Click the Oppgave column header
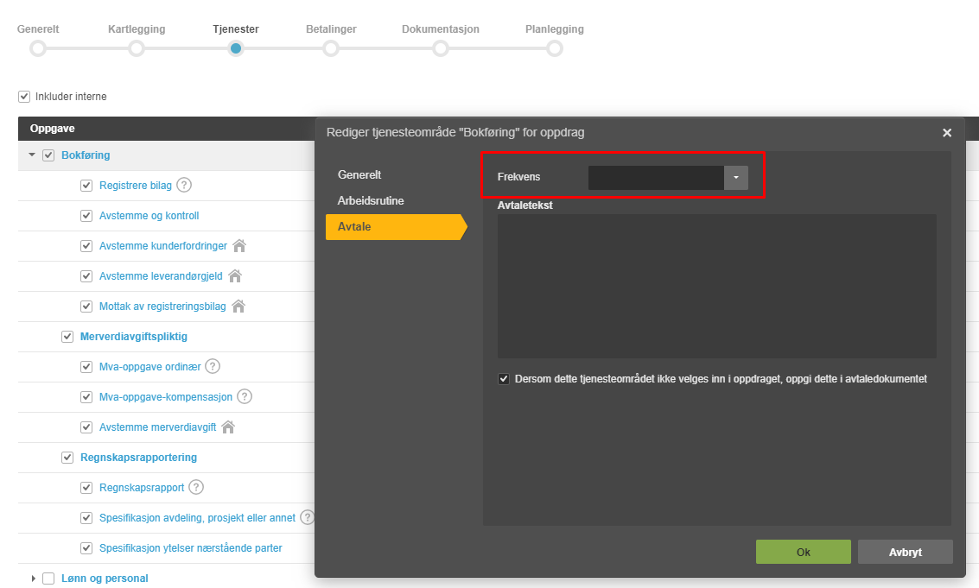The height and width of the screenshot is (588, 979). tap(53, 129)
